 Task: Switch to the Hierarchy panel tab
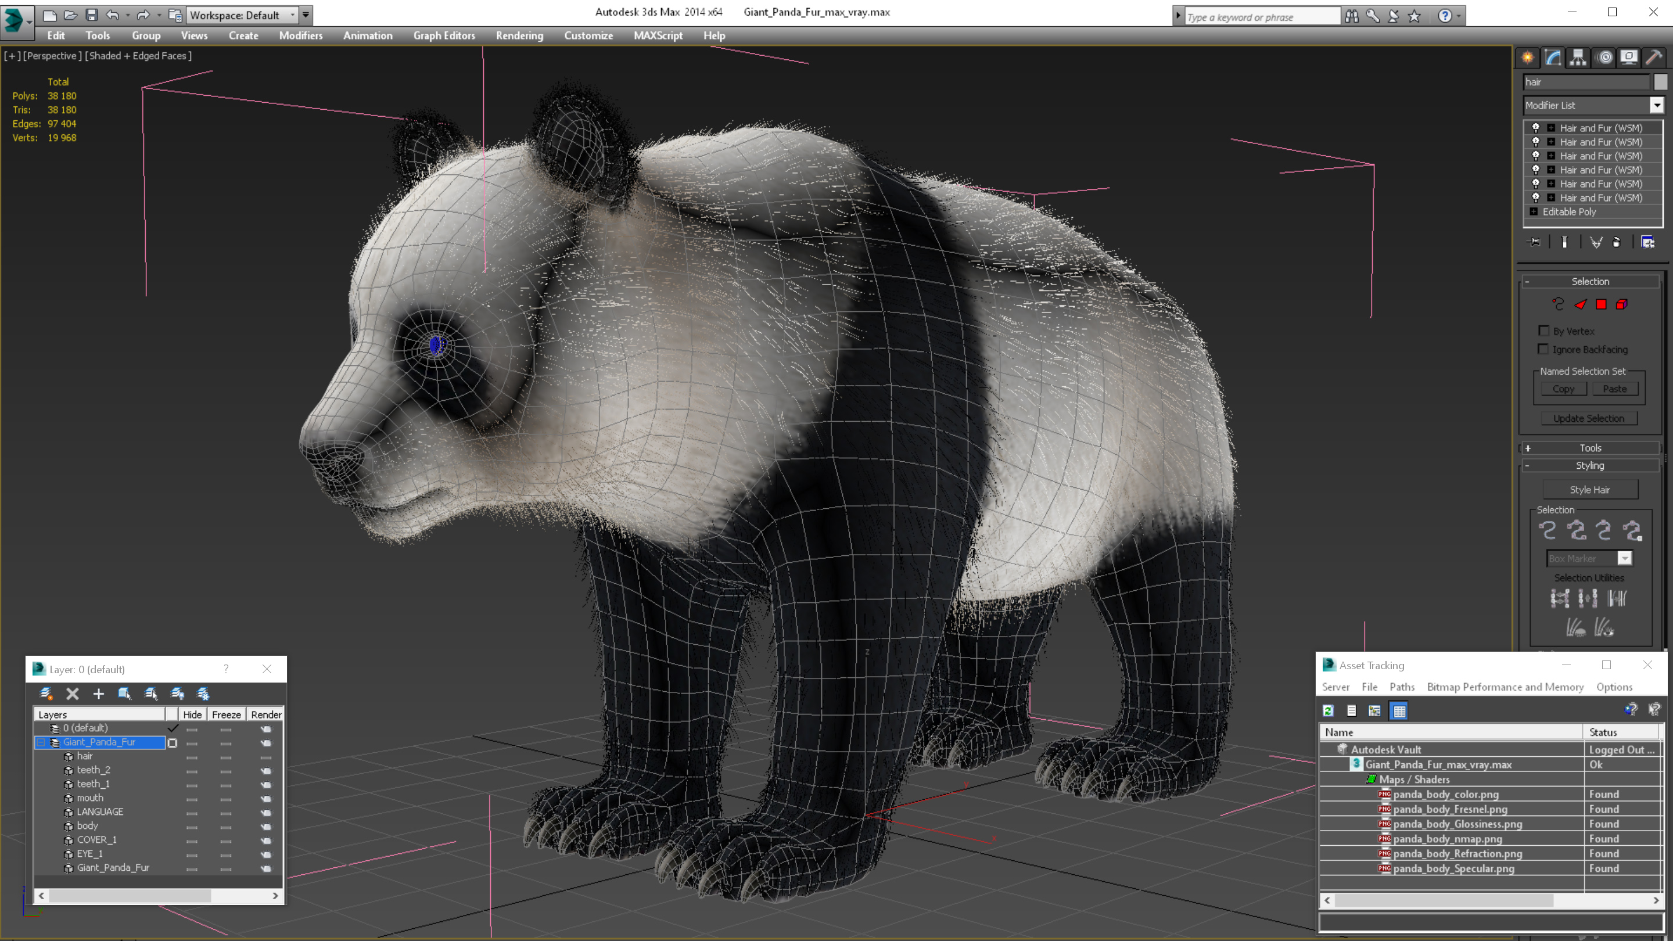pyautogui.click(x=1578, y=58)
